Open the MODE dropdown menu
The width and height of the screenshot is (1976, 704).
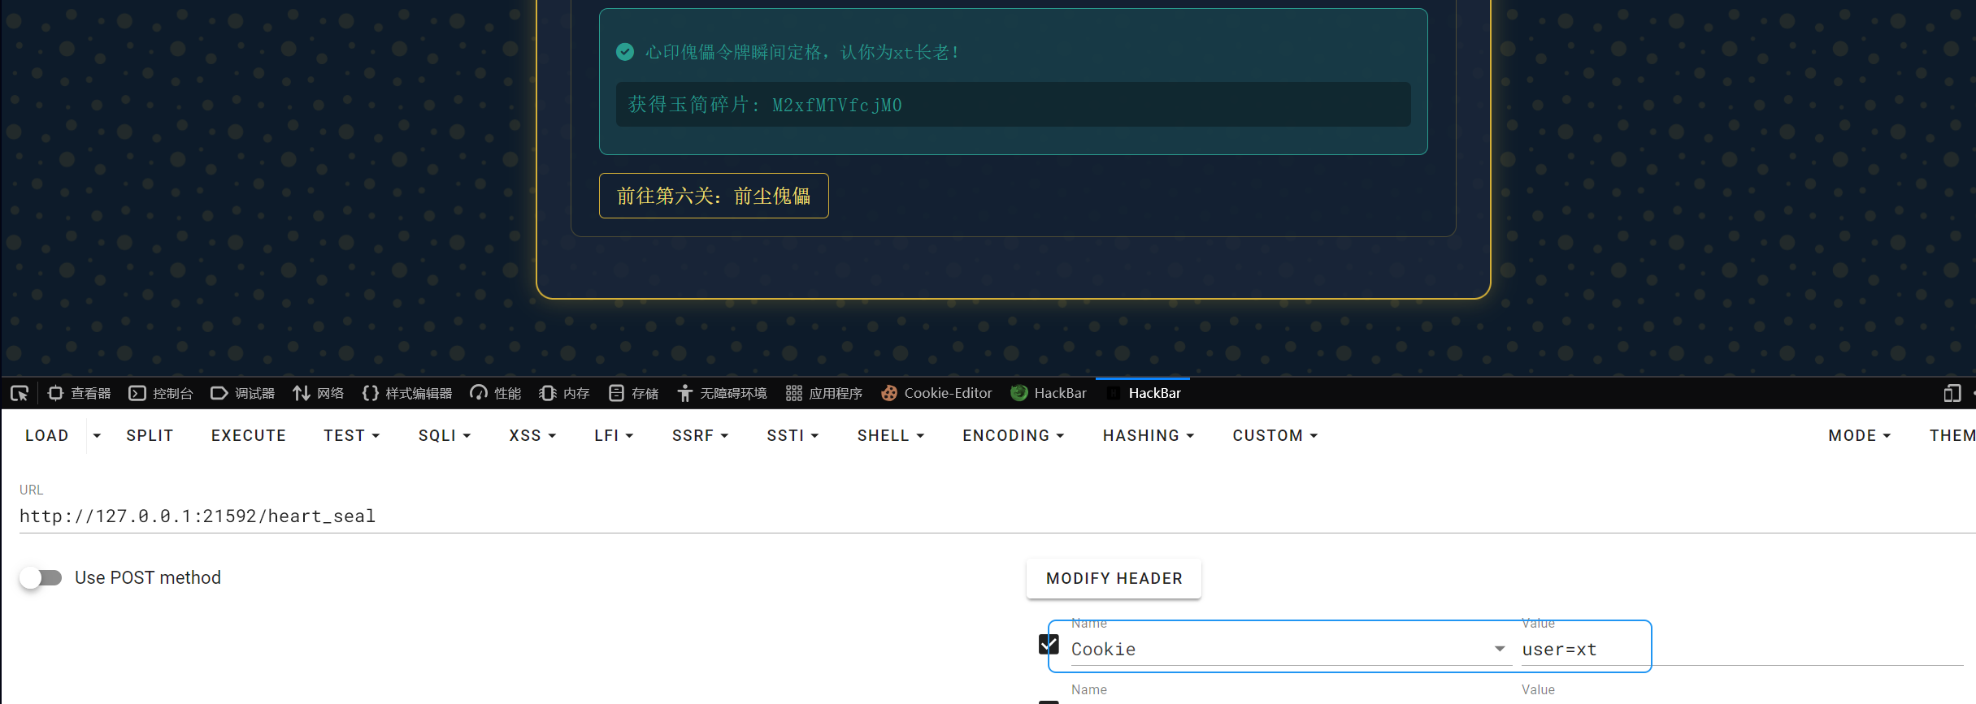coord(1859,436)
